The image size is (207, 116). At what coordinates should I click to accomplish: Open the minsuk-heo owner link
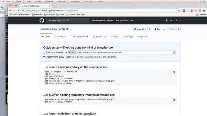49,29
